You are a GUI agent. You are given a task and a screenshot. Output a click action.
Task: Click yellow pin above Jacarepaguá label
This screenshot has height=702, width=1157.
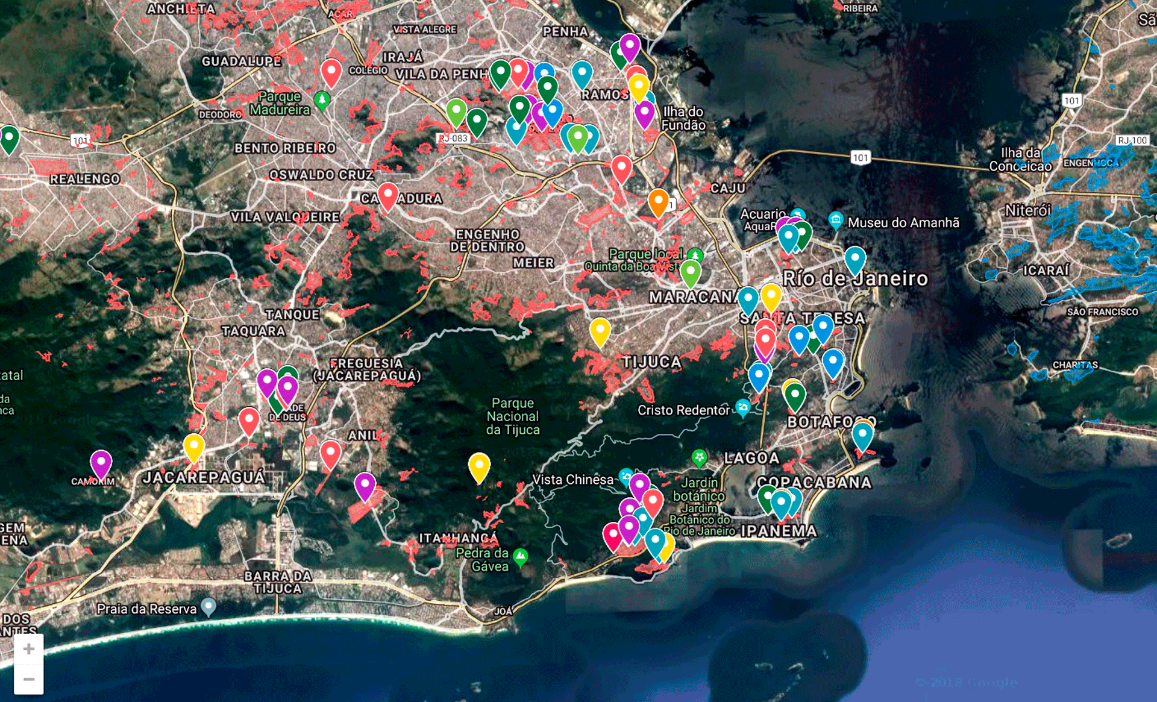coord(193,447)
